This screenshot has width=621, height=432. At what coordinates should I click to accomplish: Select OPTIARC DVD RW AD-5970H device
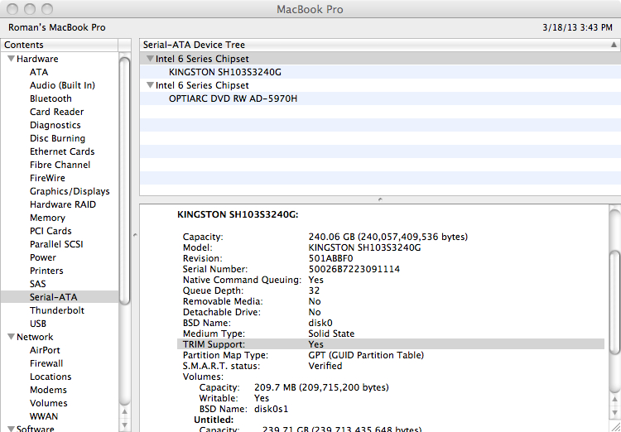[233, 99]
